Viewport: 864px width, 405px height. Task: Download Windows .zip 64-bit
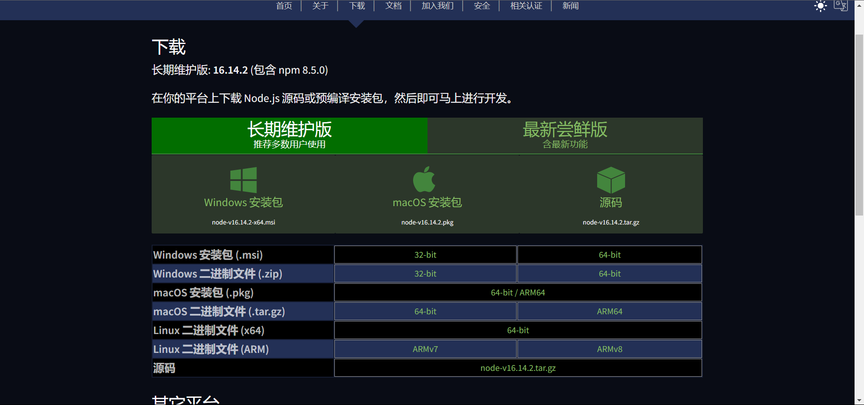pos(610,273)
